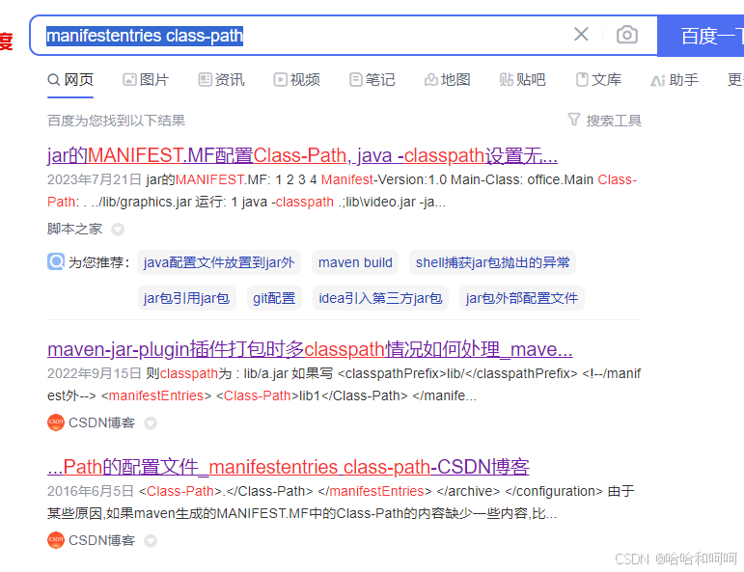The height and width of the screenshot is (572, 744).
Task: Click the text 百度为您找到以下结果
Action: pos(116,121)
